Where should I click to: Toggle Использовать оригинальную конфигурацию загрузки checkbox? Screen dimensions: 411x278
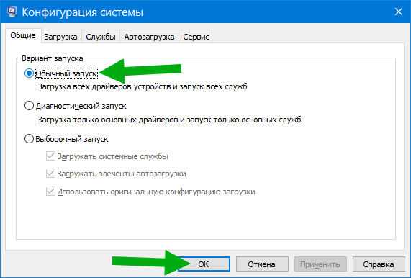pos(50,191)
